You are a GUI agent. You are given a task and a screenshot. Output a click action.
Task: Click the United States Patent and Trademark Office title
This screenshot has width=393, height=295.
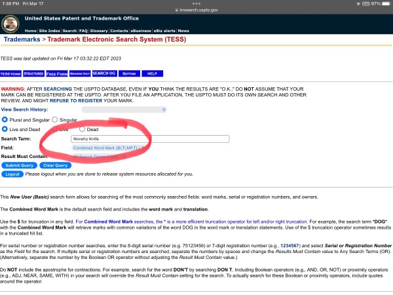tap(82, 18)
